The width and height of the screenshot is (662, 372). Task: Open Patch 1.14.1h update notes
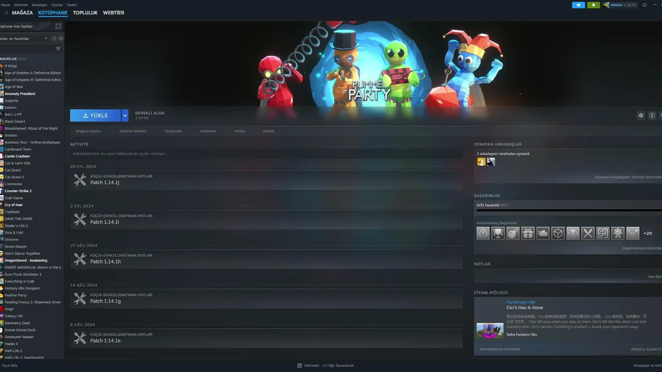[266, 259]
